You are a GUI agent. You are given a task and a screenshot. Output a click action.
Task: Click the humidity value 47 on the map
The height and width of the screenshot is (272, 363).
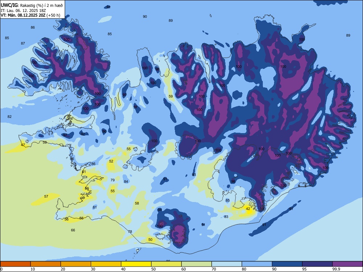23,145
